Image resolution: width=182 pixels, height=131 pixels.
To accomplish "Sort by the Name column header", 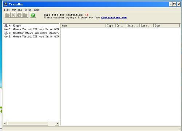I will point(83,25).
